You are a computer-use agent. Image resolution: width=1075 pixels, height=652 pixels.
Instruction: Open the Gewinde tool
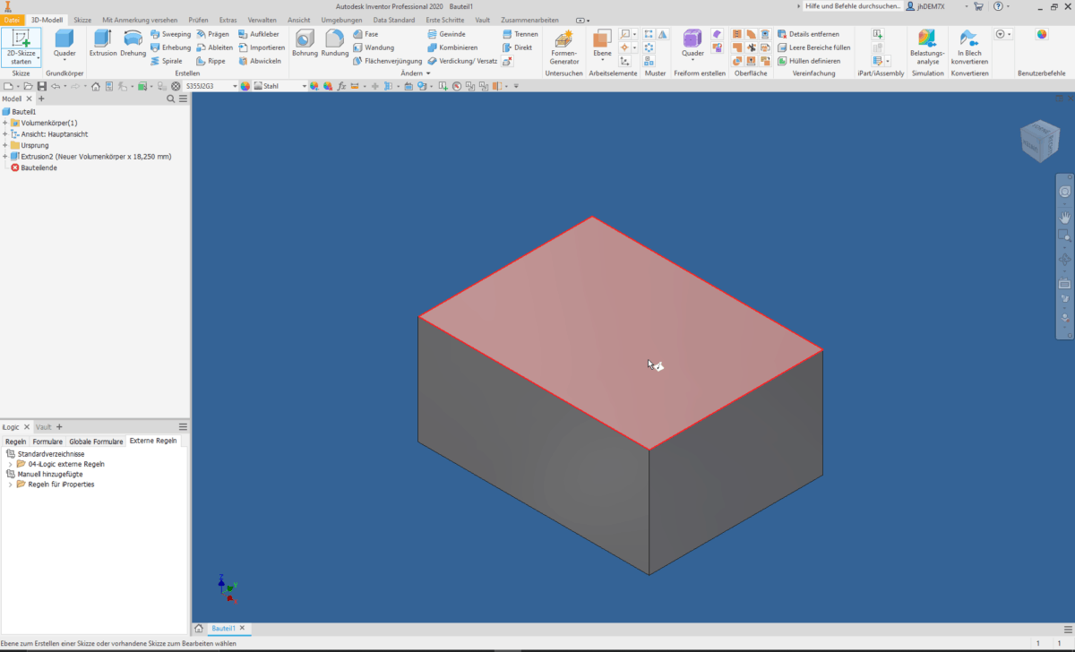446,34
